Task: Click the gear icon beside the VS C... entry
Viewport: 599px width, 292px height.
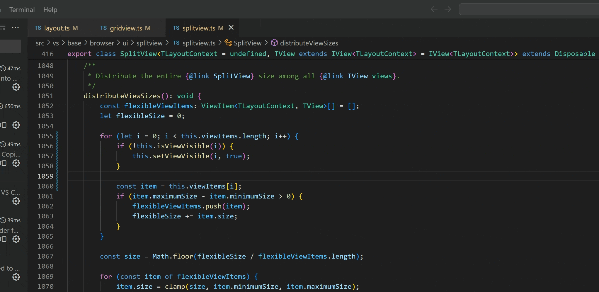Action: coord(16,201)
